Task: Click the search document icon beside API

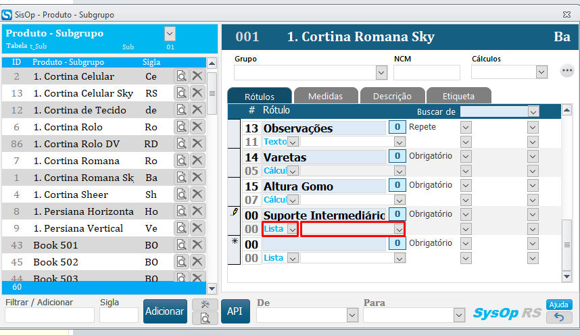Action: point(204,318)
